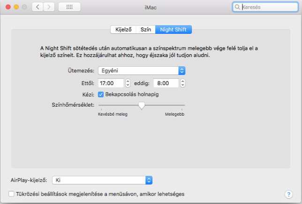Close the iMac window with red button
The image size is (302, 204).
(x=8, y=7)
